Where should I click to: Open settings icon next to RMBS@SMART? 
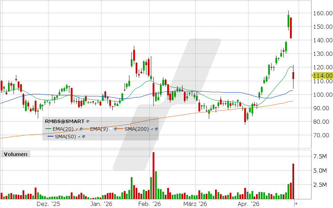pos(88,121)
